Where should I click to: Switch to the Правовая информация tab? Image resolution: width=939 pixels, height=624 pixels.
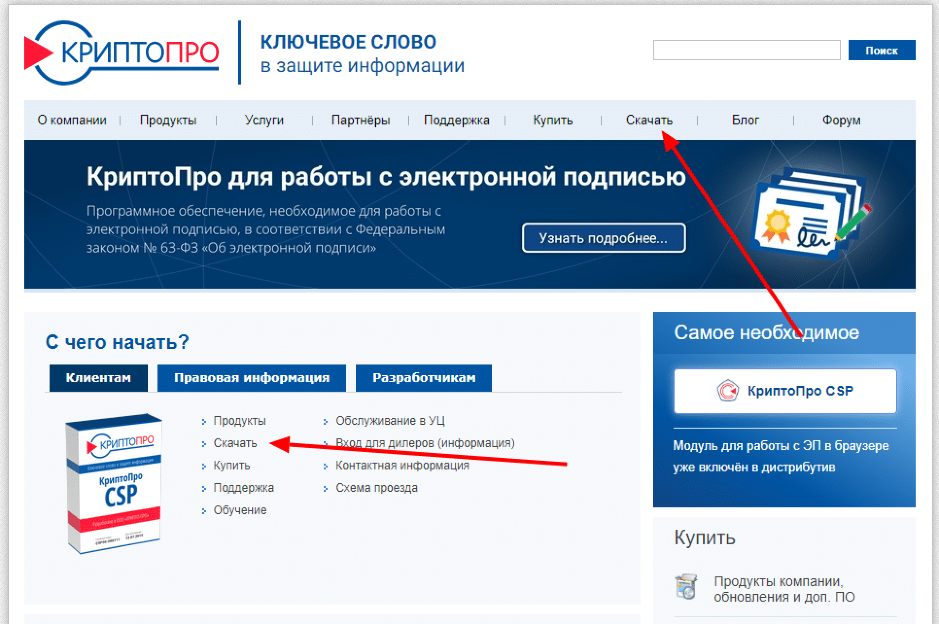(x=251, y=378)
